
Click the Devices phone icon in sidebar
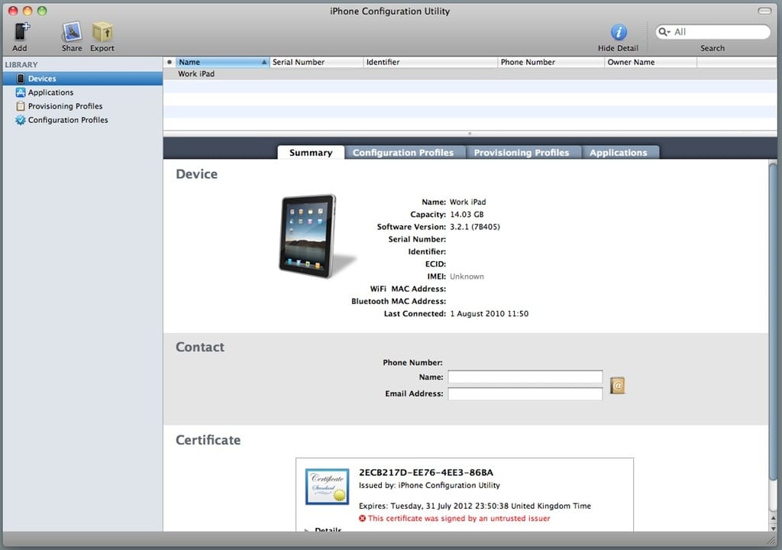pos(21,79)
